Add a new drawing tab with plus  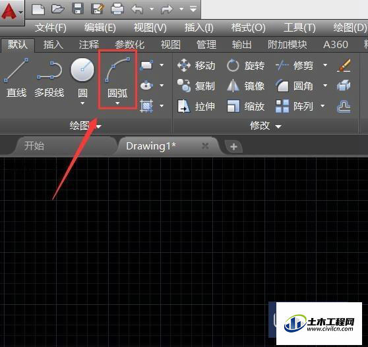click(233, 147)
